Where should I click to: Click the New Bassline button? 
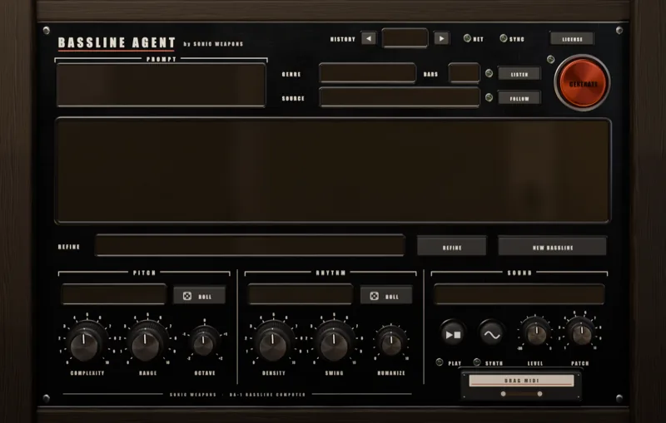point(552,246)
